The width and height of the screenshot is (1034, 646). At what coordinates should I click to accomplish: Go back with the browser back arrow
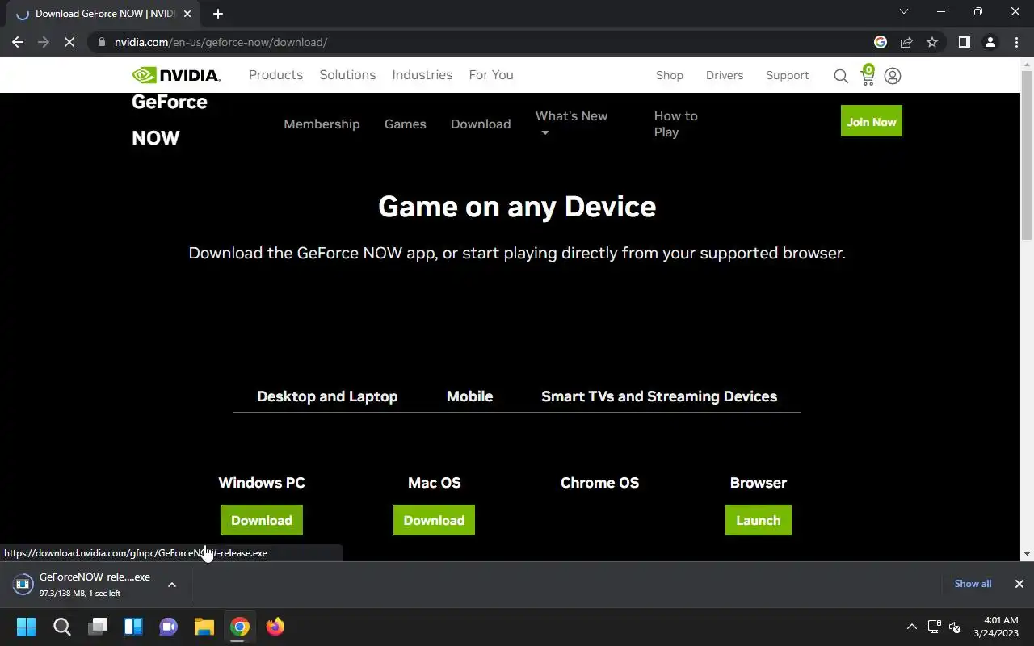coord(18,42)
